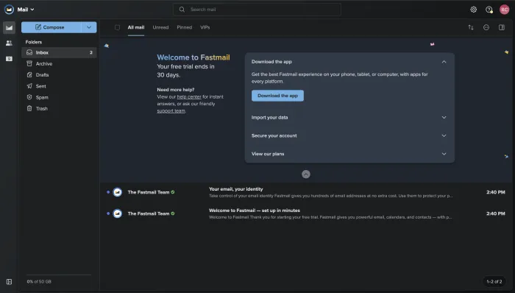Open the Trash folder
The width and height of the screenshot is (515, 293).
59,108
